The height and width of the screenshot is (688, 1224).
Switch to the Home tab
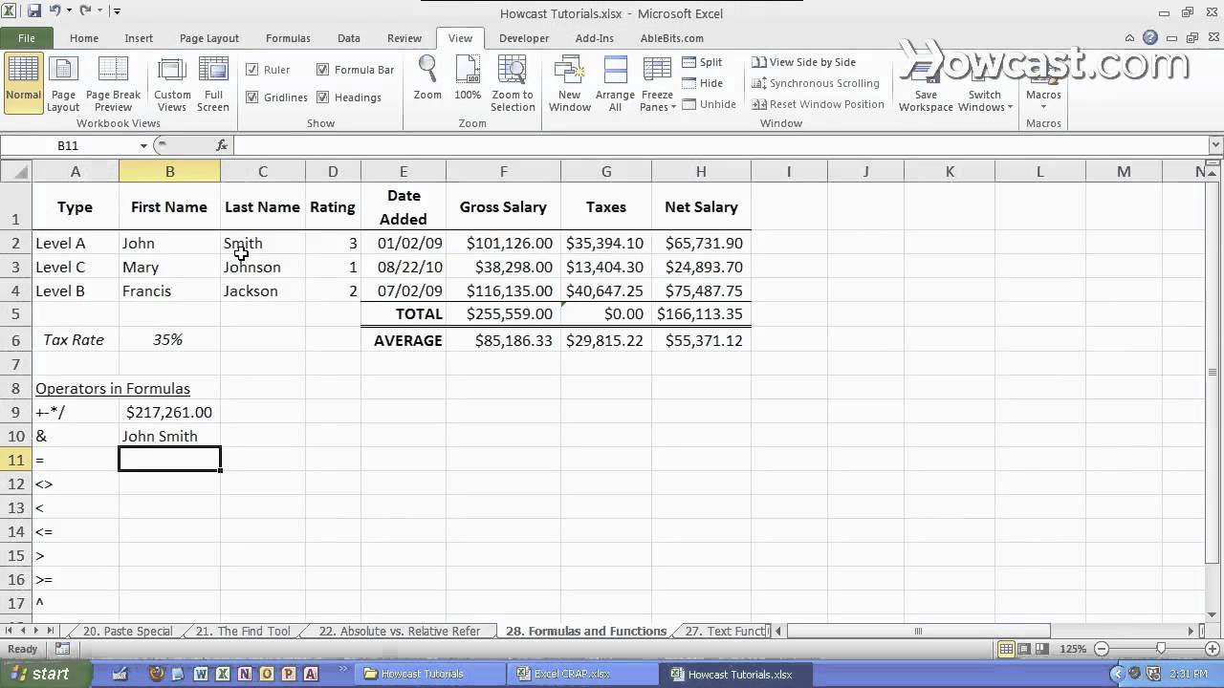click(84, 38)
